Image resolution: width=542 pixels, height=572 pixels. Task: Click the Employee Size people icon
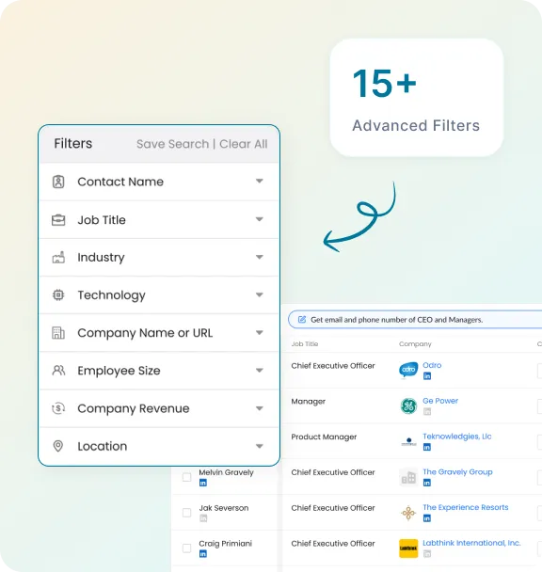(58, 371)
